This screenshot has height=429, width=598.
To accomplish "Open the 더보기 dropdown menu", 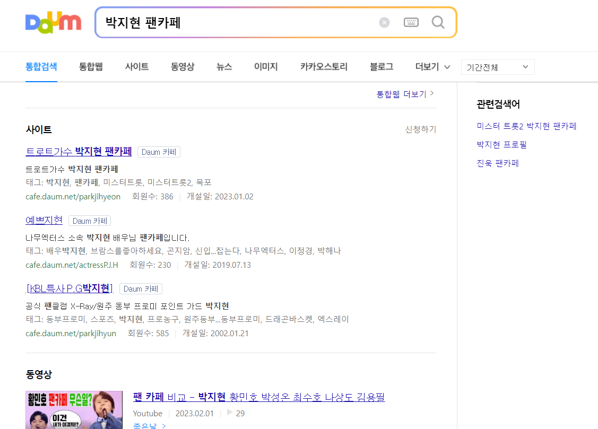I will 432,67.
